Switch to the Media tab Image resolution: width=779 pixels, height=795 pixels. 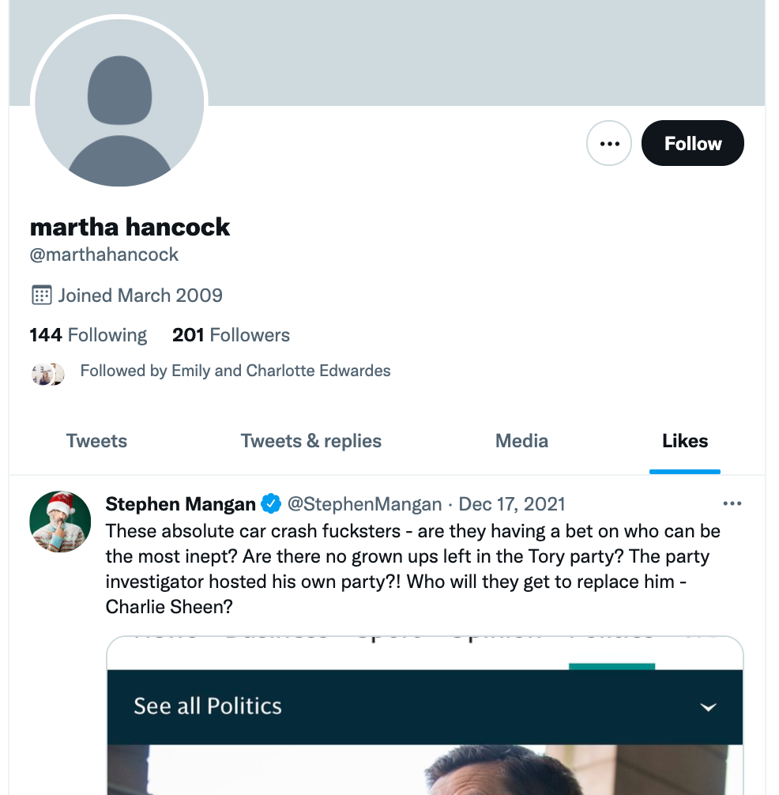click(x=521, y=441)
